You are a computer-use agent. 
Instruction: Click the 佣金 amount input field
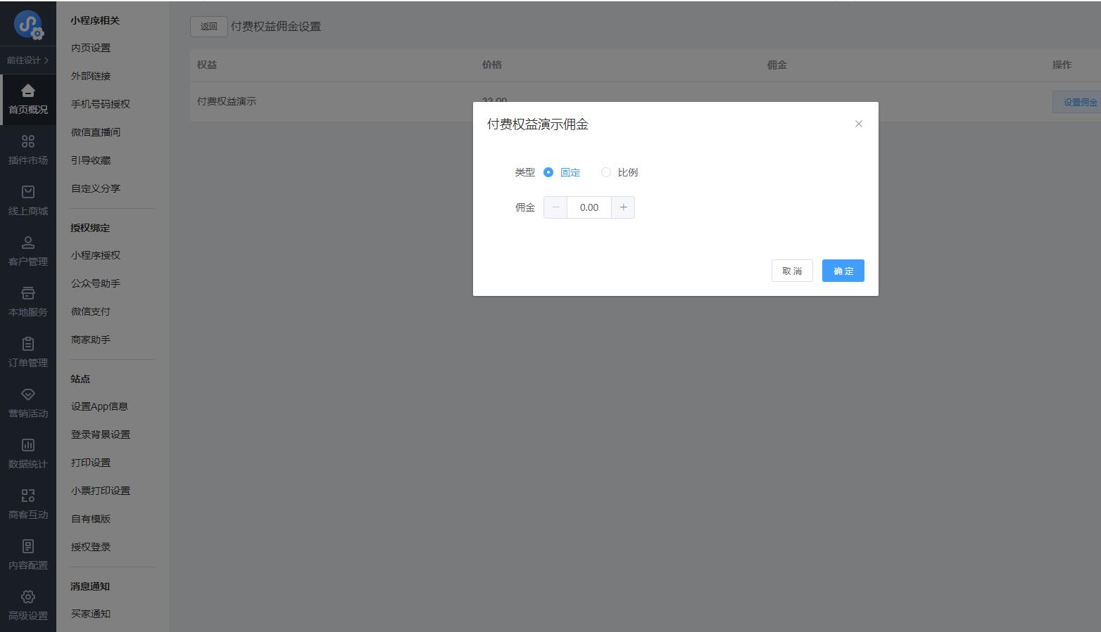[x=589, y=207]
